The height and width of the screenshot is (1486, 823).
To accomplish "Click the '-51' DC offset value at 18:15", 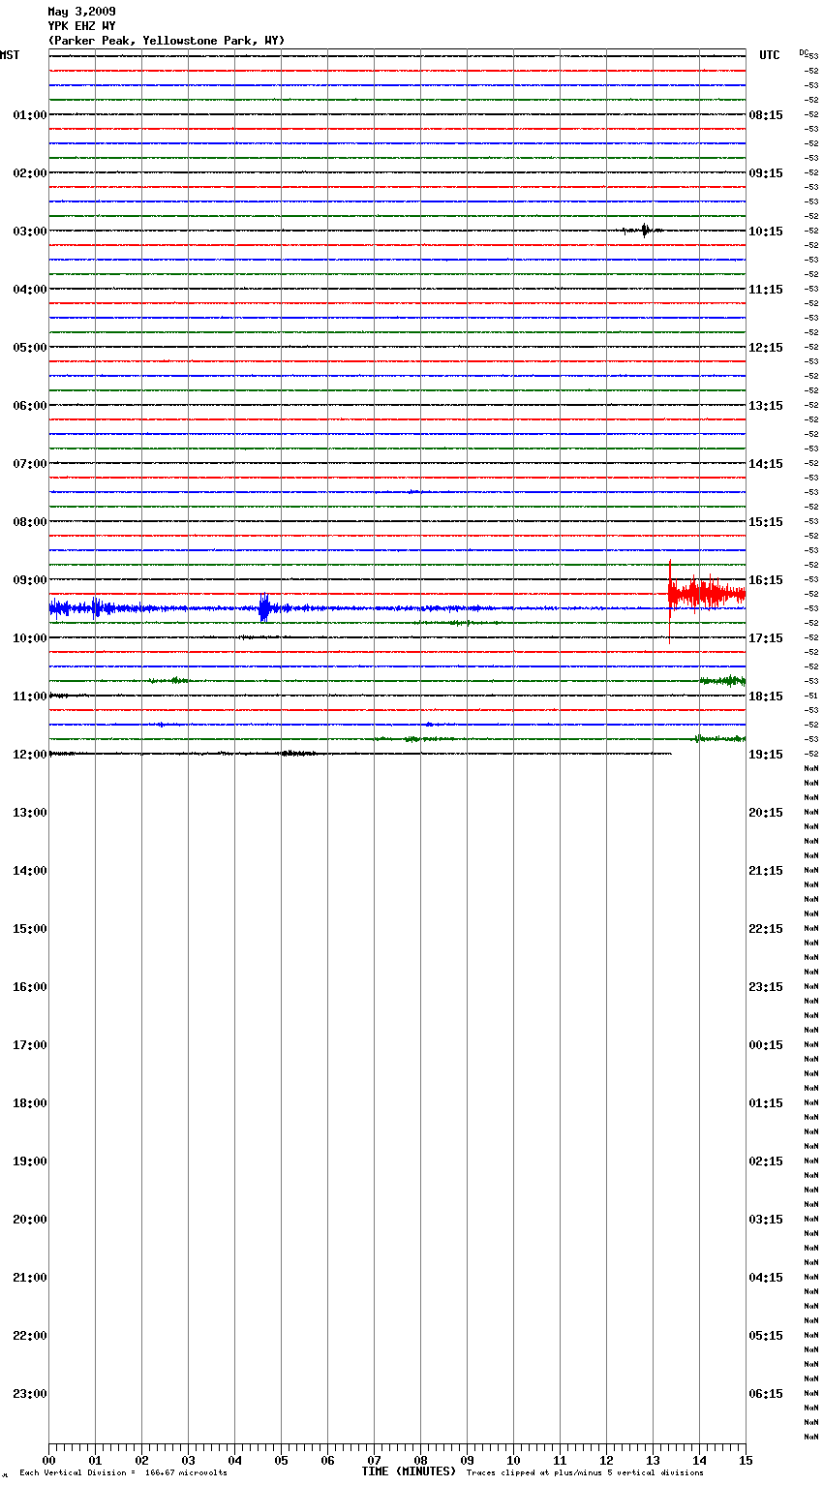I will (811, 696).
